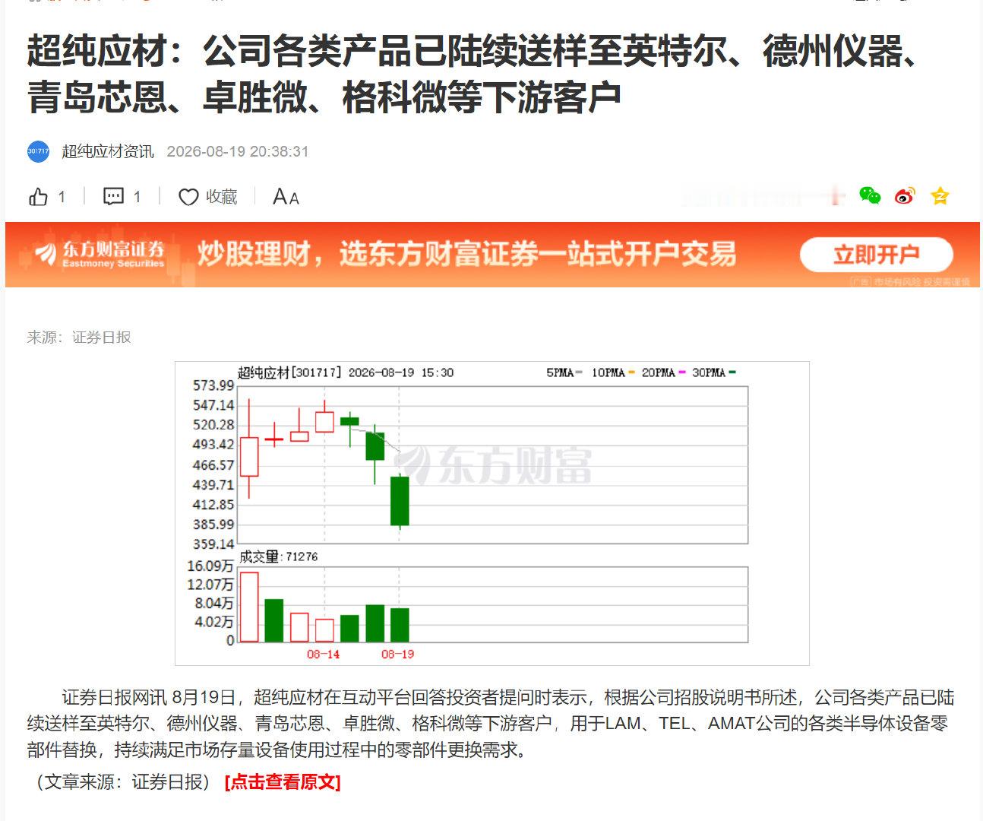The height and width of the screenshot is (821, 983).
Task: Open comments via speech bubble icon
Action: [113, 197]
